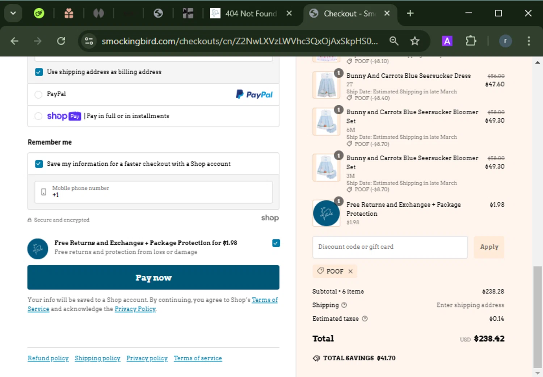Image resolution: width=543 pixels, height=377 pixels.
Task: Click the vertical scrollbar thumb
Action: (538, 317)
